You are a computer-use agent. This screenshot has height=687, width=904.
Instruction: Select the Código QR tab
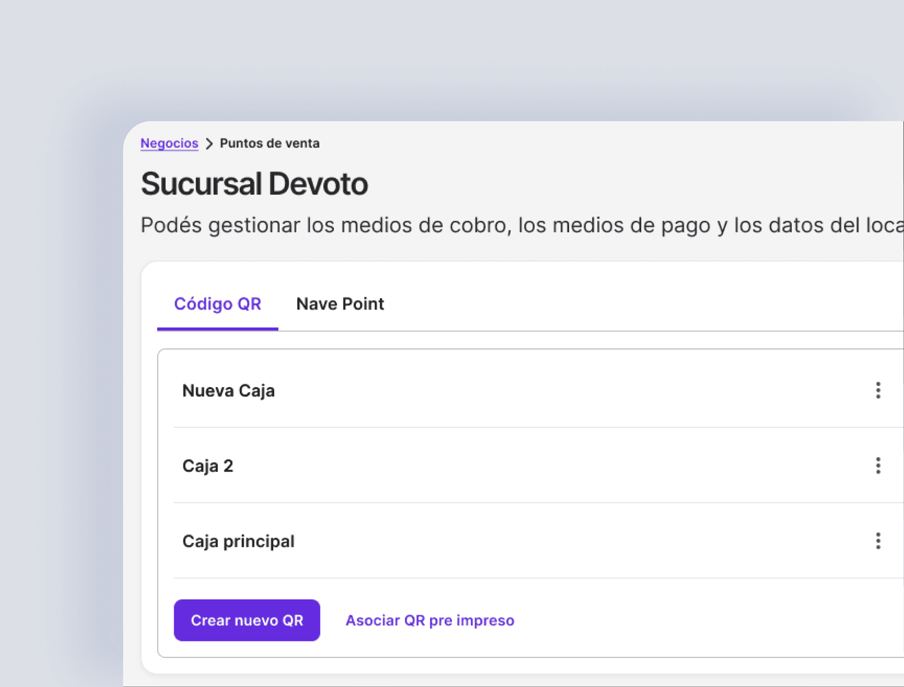click(x=218, y=304)
